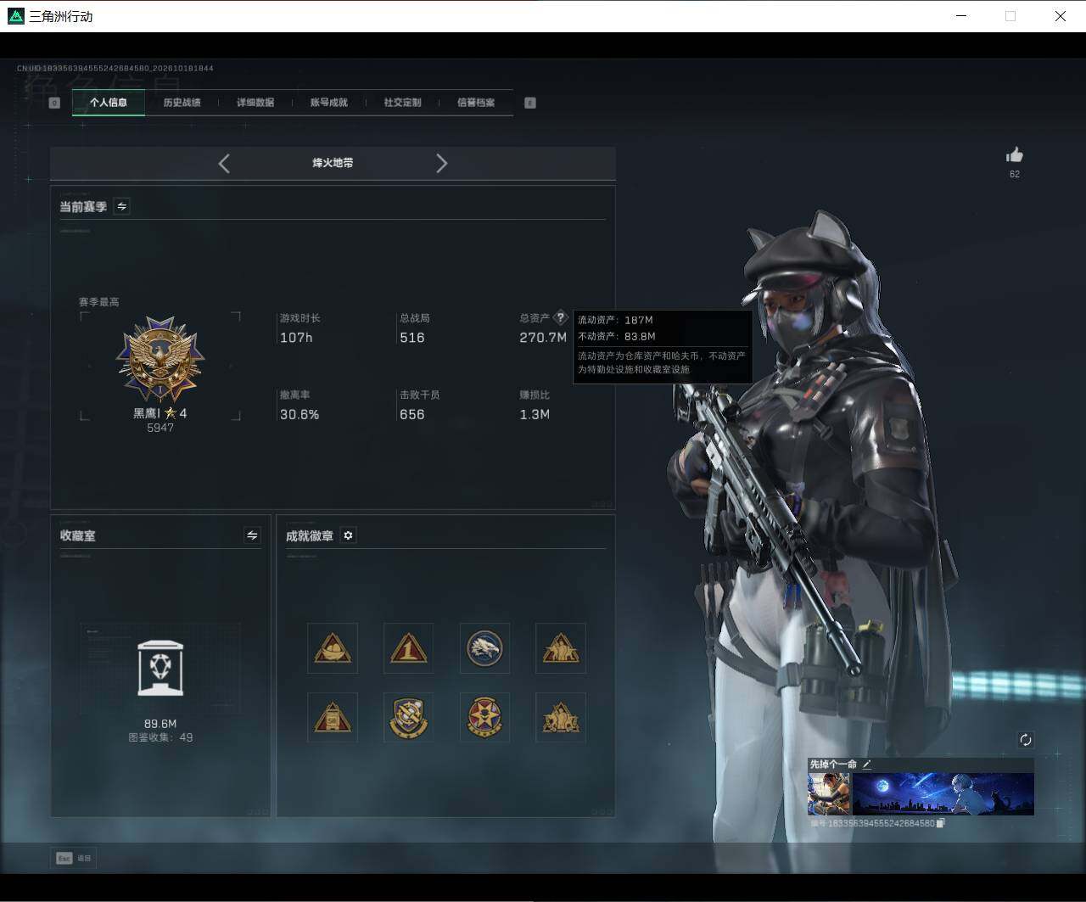Click the Q key previous tab icon
1086x902 pixels.
(x=54, y=103)
